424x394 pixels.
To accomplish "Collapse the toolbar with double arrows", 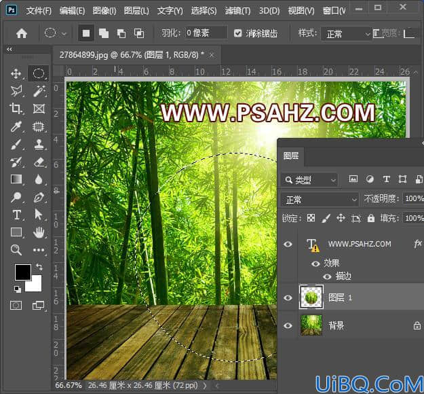I will click(9, 50).
